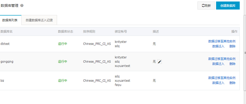Click the help question mark icon
Viewport: 246px width, 104px height.
tap(22, 5)
